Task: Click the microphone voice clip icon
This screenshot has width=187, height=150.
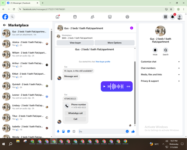Action: tap(58, 131)
